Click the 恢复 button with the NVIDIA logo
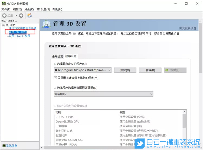Image resolution: width=203 pixels, height=150 pixels. point(175,70)
